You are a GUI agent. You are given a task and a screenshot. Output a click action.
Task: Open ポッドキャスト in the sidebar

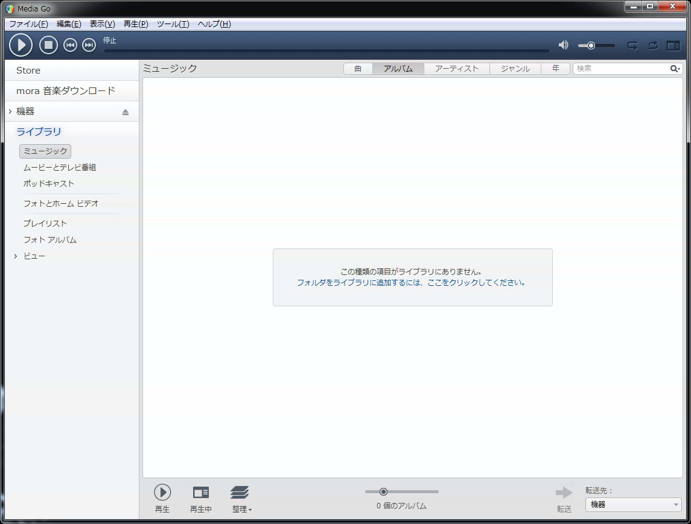pyautogui.click(x=48, y=184)
